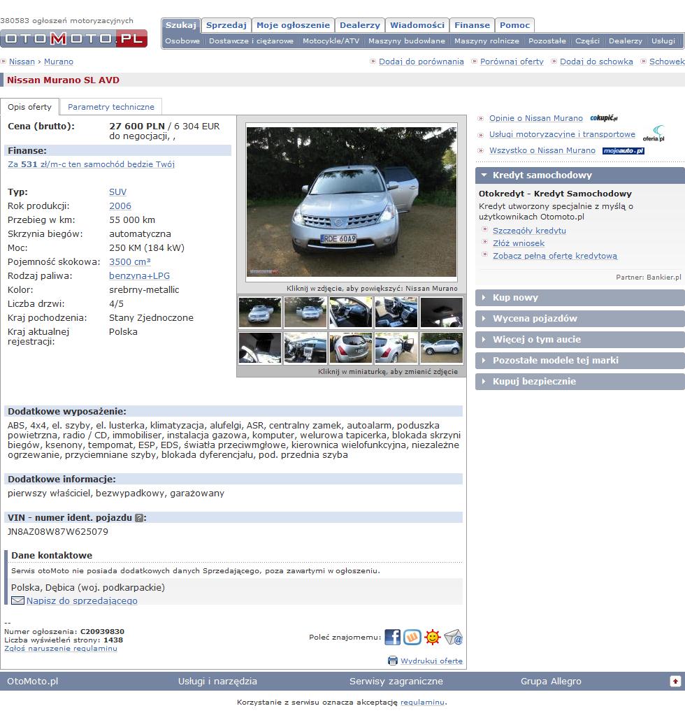
Task: Enlarge the main Nissan Murano photo
Action: tap(351, 202)
